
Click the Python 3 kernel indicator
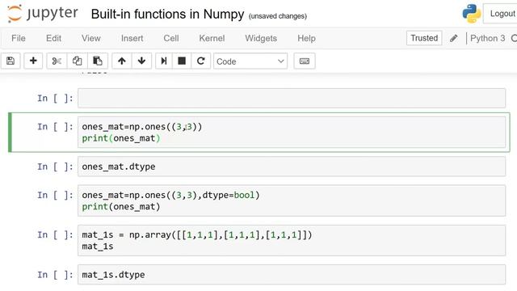[x=487, y=38]
